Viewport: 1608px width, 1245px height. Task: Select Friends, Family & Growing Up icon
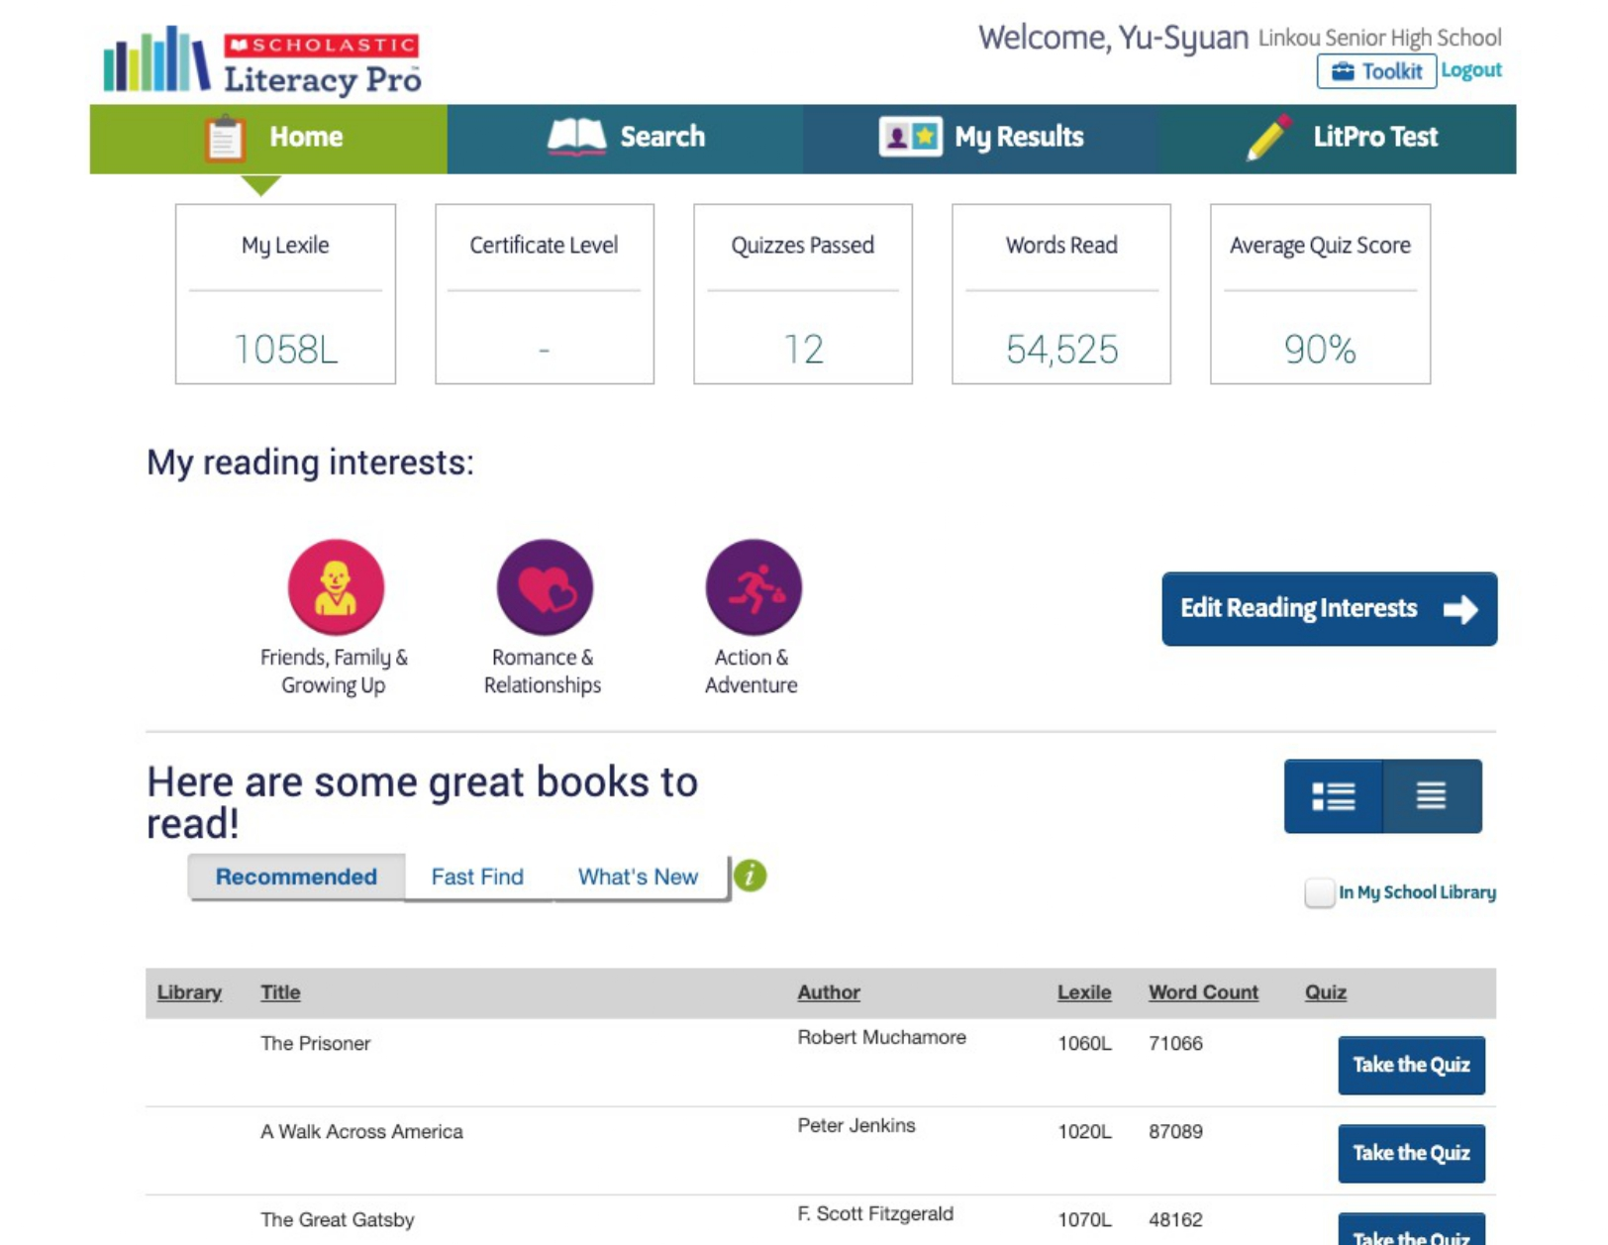(336, 587)
